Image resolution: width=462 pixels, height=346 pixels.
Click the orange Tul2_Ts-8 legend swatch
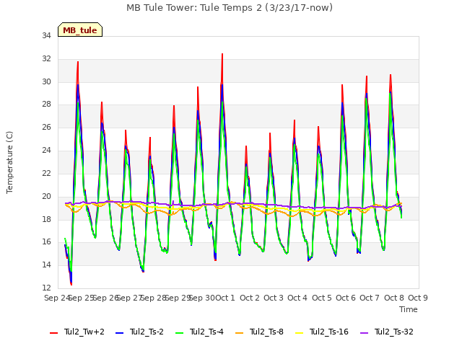[x=240, y=333]
